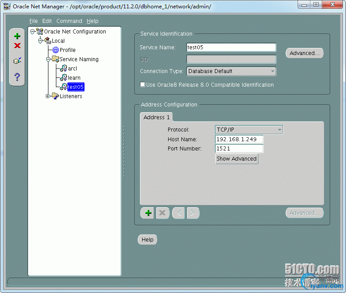Click Advanced button in Service Identification
This screenshot has width=346, height=293.
coord(305,53)
